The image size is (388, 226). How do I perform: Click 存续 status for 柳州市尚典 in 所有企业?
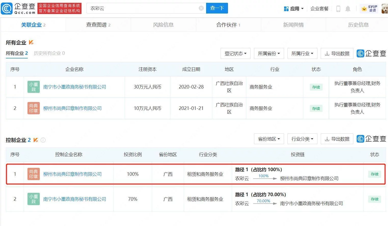click(x=316, y=109)
